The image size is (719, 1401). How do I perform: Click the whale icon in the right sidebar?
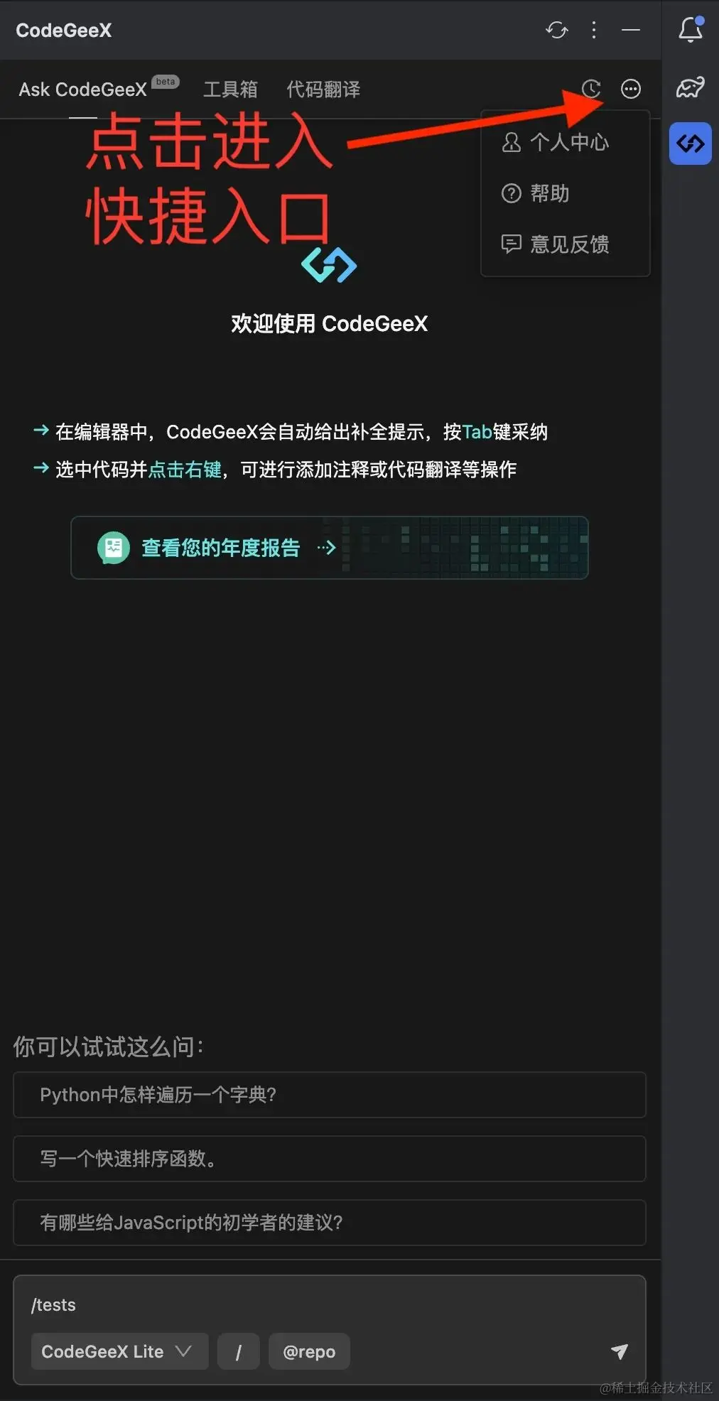(691, 87)
